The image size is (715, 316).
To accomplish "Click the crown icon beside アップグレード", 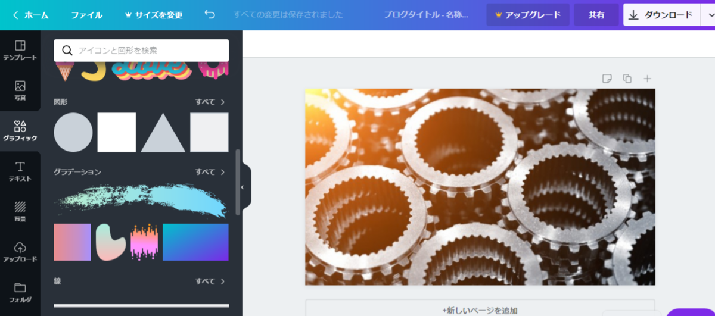I will (x=499, y=15).
